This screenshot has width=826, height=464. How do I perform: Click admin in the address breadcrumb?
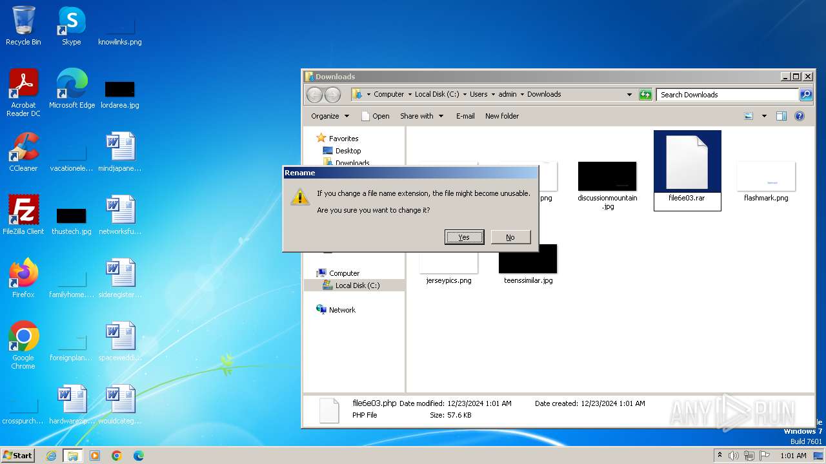(508, 94)
